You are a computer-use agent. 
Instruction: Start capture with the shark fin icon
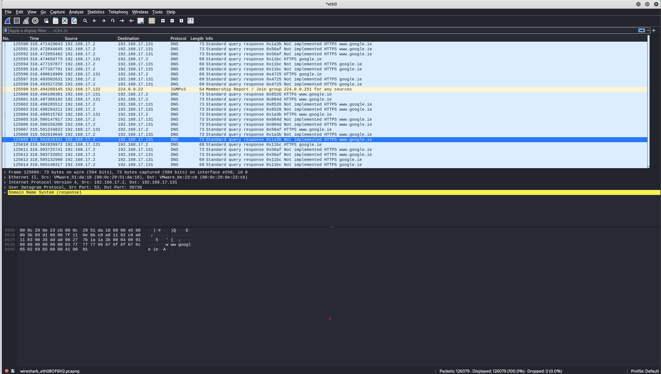(8, 21)
